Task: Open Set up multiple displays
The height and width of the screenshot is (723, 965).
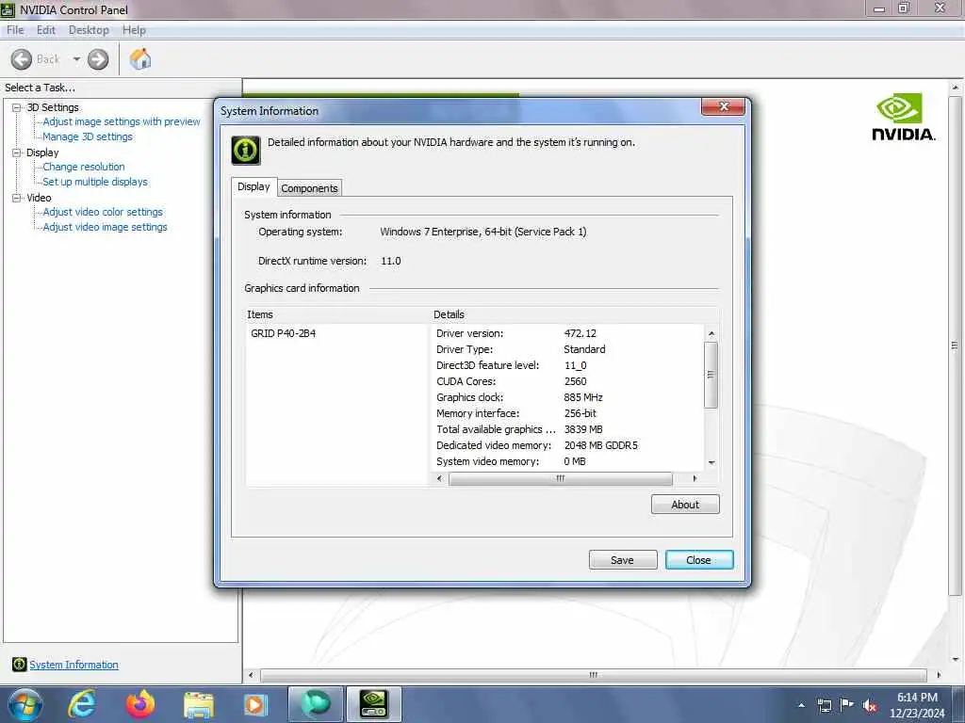Action: point(95,182)
